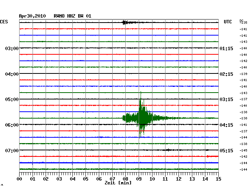Click minute label 08 on the Zeit axis
Viewport: 249px width, 189px height.
[125, 179]
